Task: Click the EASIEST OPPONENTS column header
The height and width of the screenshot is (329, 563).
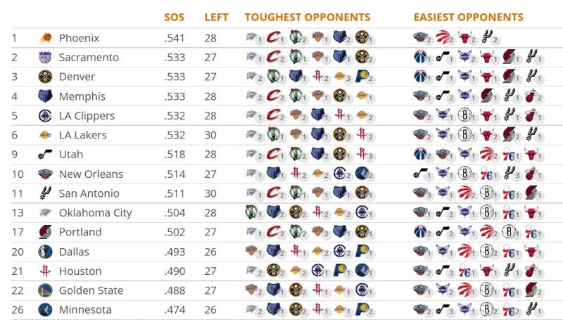Action: coord(468,17)
